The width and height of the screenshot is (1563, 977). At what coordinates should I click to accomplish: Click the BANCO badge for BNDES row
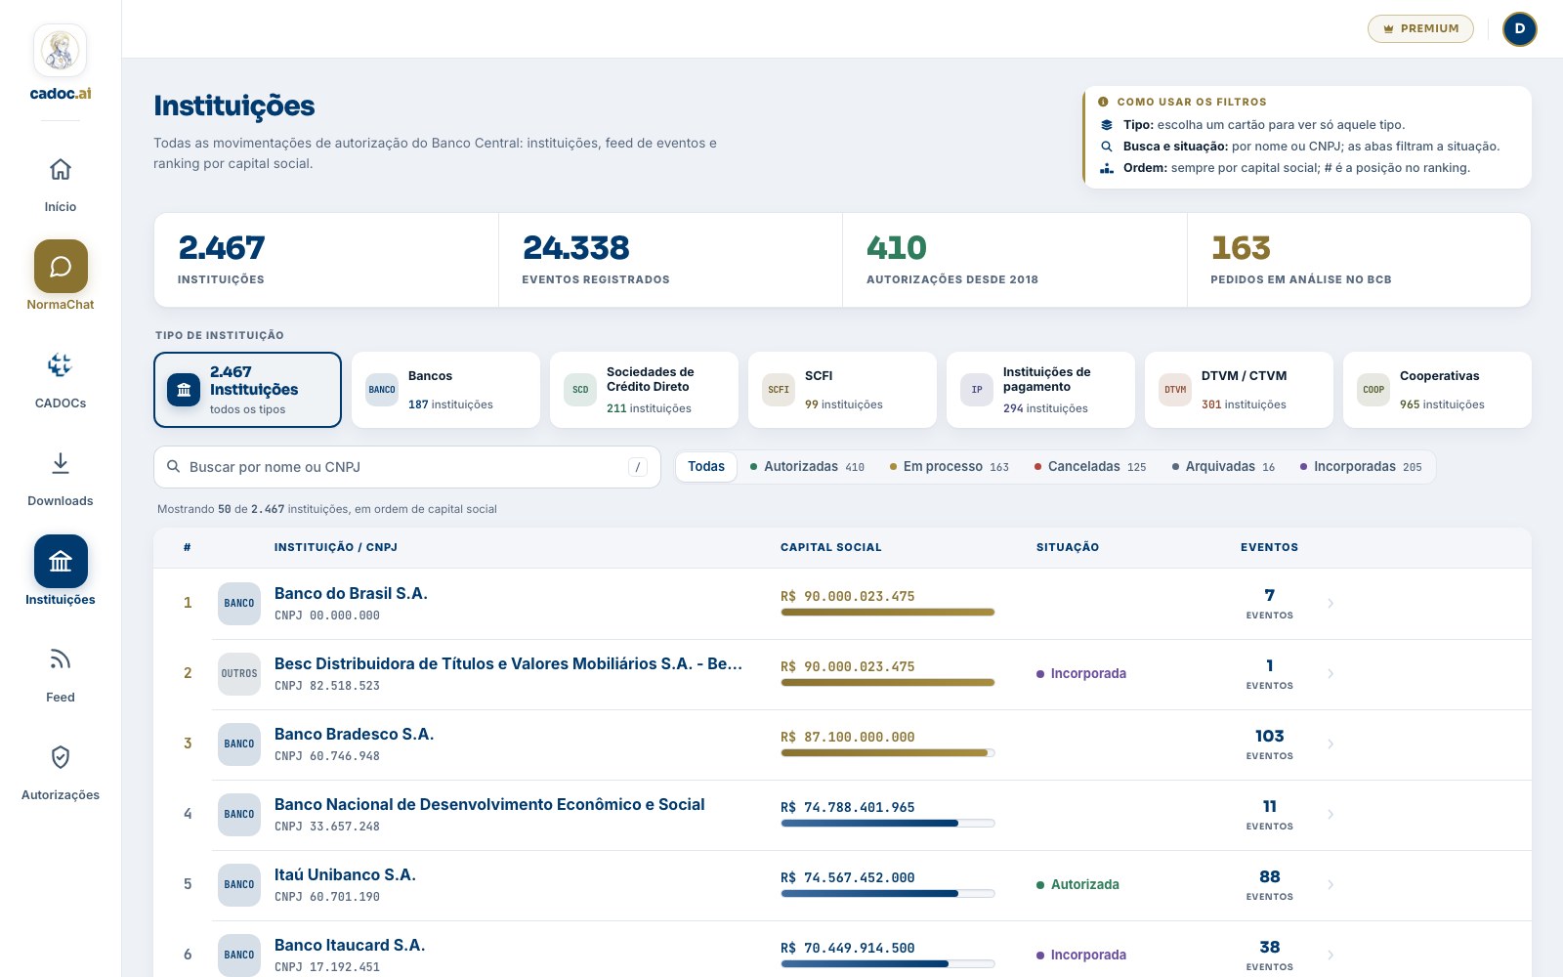[x=239, y=815]
